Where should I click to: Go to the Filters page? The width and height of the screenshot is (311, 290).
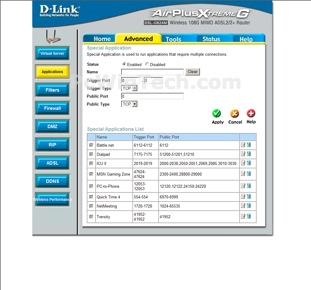pos(52,90)
